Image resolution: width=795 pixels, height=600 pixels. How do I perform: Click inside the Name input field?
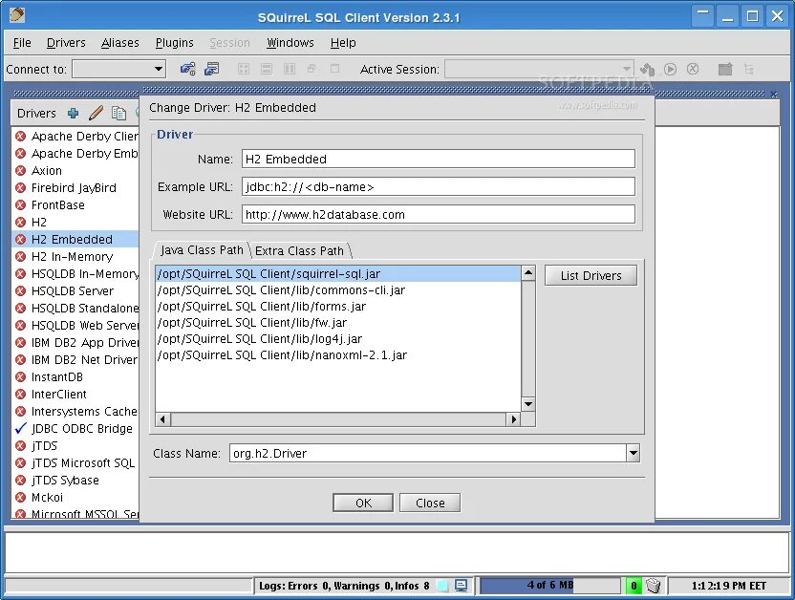(x=440, y=159)
